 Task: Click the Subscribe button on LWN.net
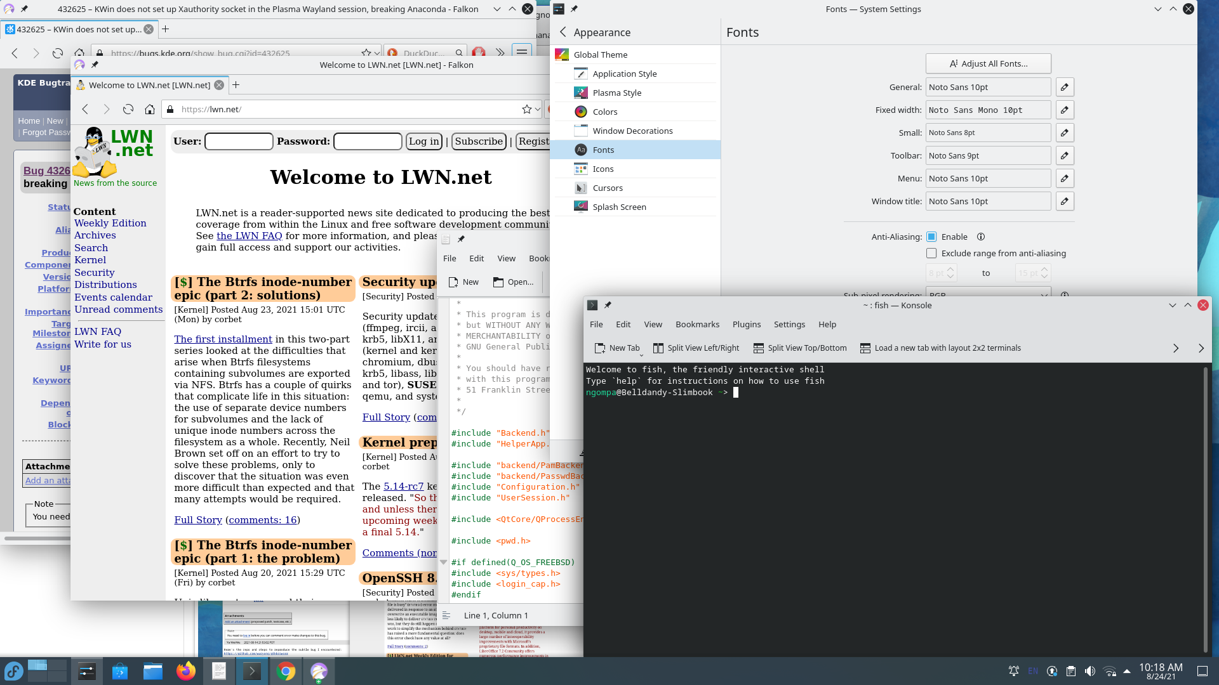(x=479, y=141)
